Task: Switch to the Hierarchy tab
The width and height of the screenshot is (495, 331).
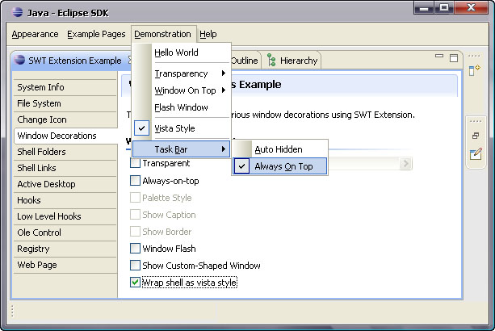Action: tap(292, 61)
